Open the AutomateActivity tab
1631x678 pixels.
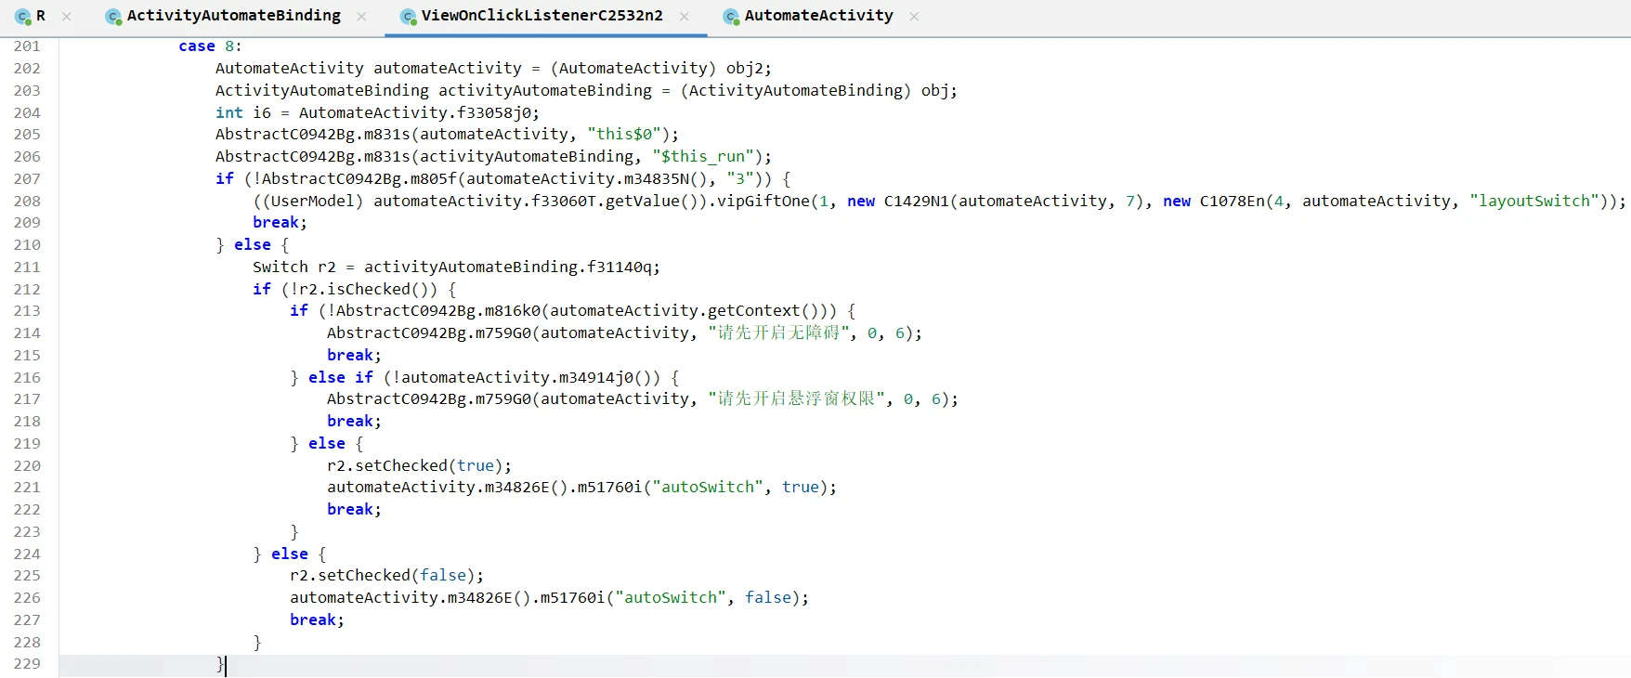click(819, 16)
